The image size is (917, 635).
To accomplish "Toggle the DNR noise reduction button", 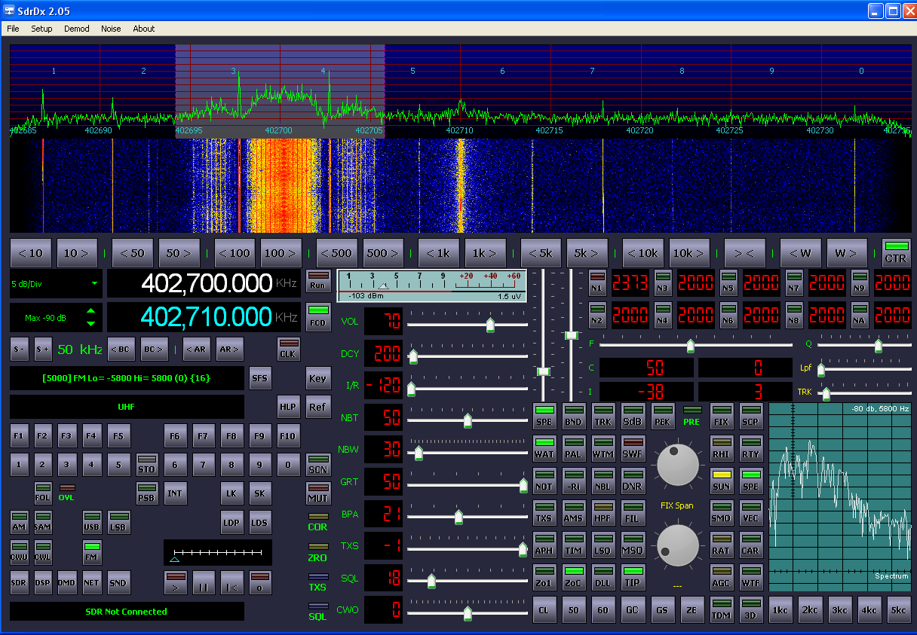I will click(633, 481).
